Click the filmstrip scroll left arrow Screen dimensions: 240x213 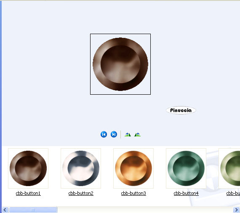(x=5, y=210)
